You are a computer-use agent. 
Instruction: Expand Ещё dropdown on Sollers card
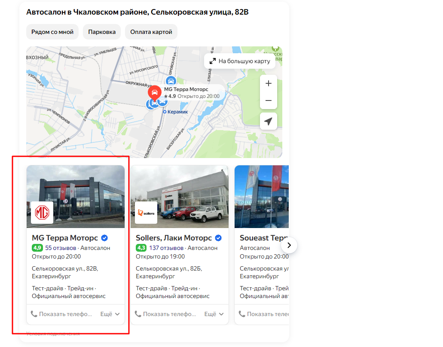pyautogui.click(x=214, y=314)
